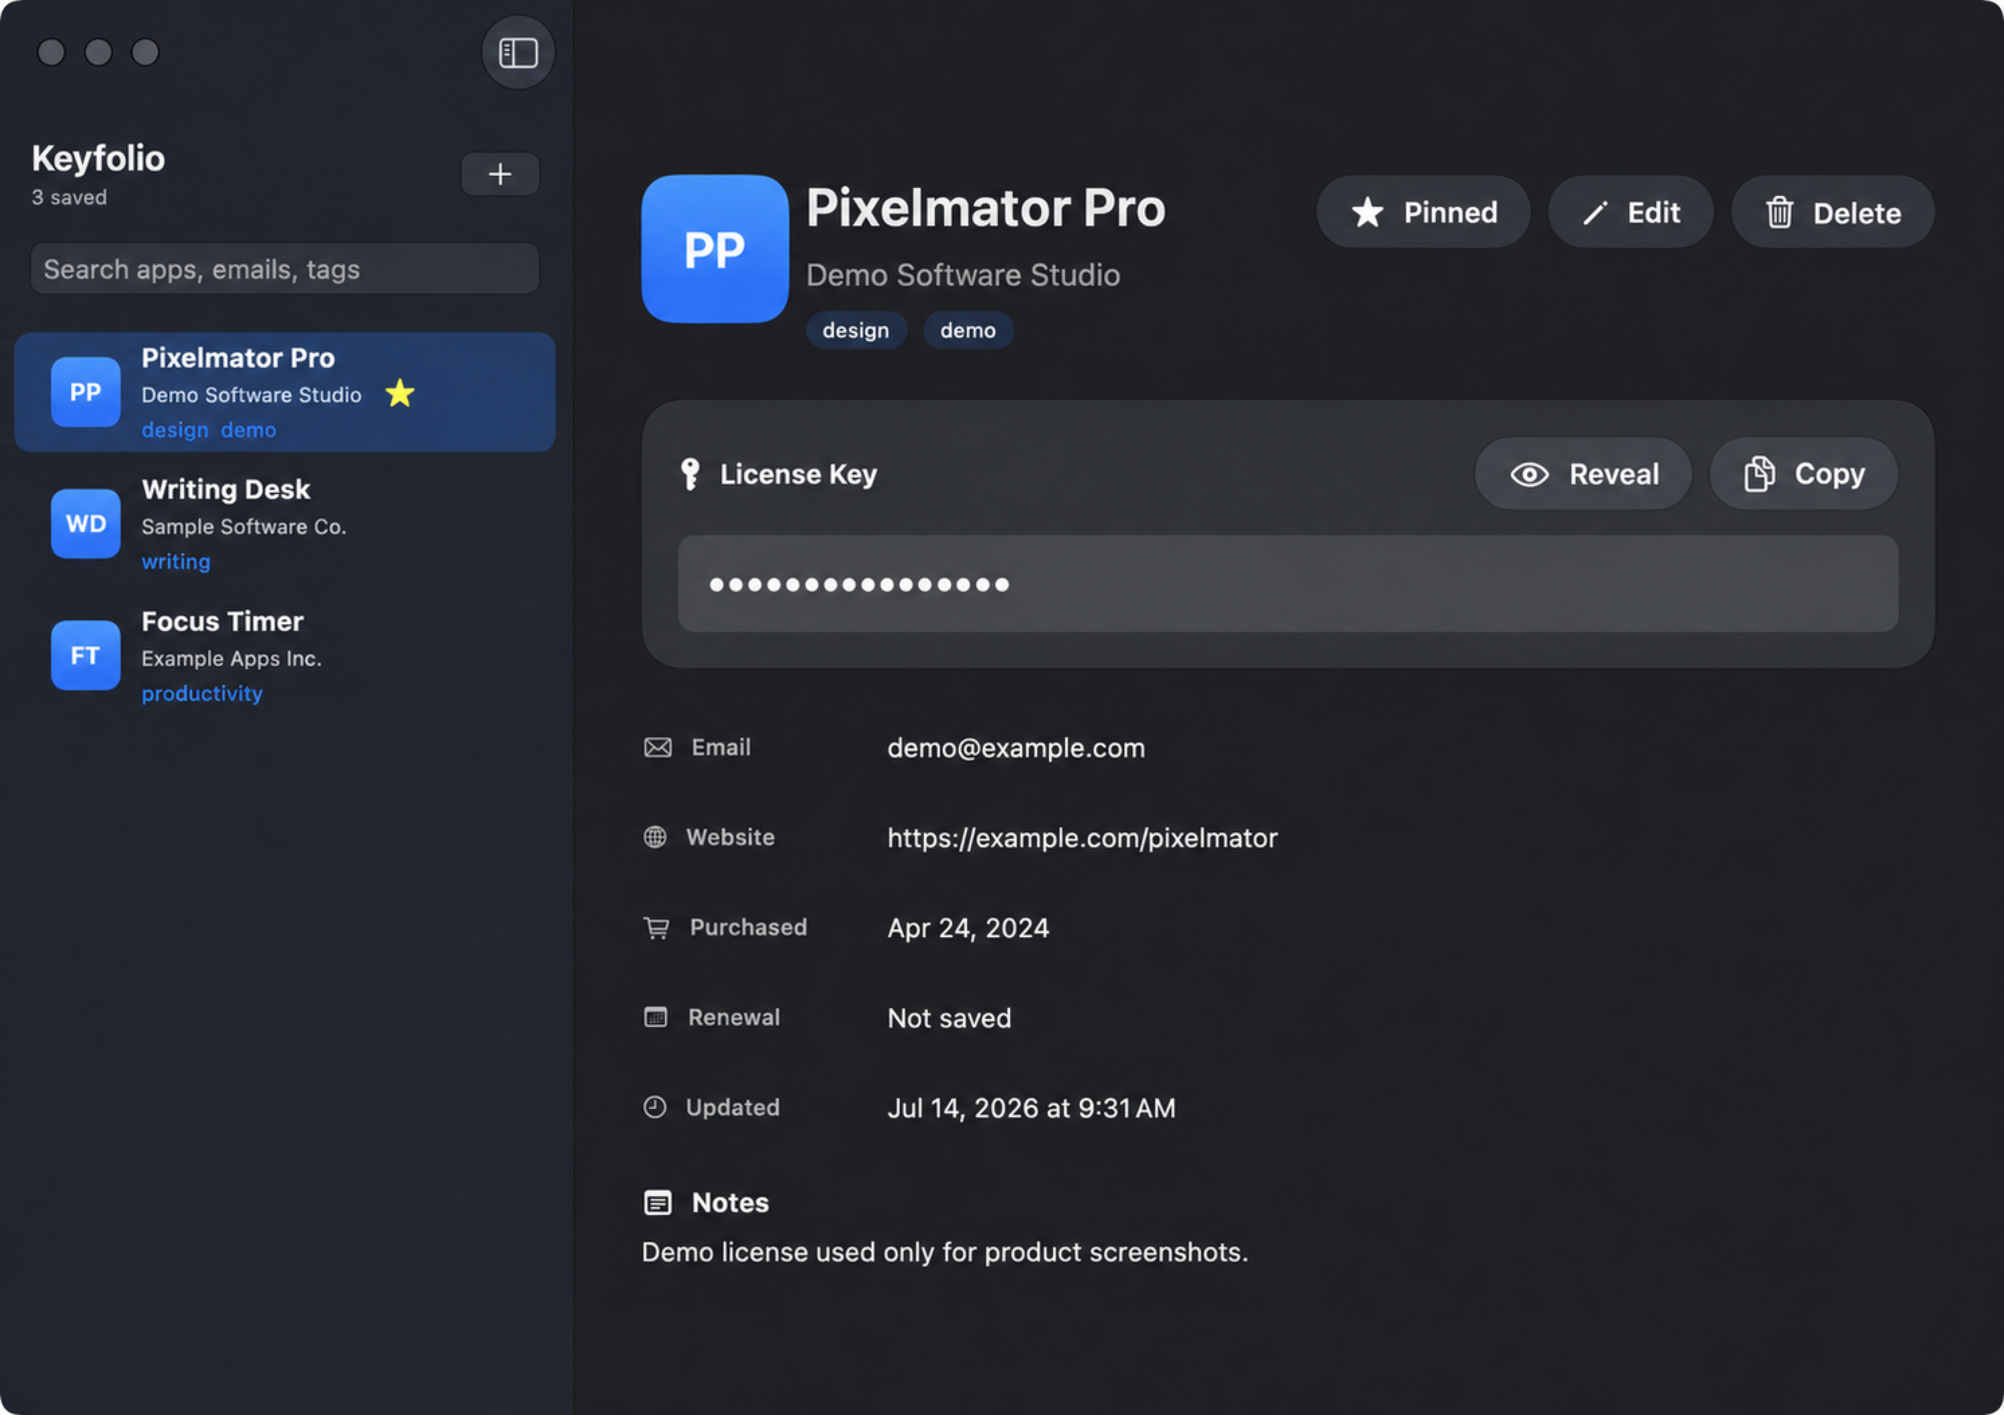Click the writing tag under Writing Desk

coord(175,562)
